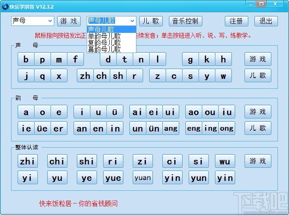Click the yun syllable button
The width and height of the screenshot is (289, 215).
click(x=199, y=178)
